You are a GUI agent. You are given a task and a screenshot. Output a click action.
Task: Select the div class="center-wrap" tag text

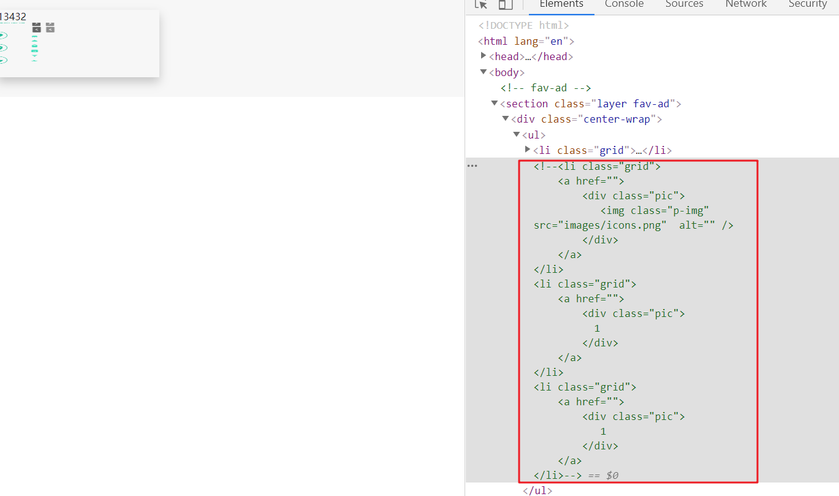[x=587, y=120]
